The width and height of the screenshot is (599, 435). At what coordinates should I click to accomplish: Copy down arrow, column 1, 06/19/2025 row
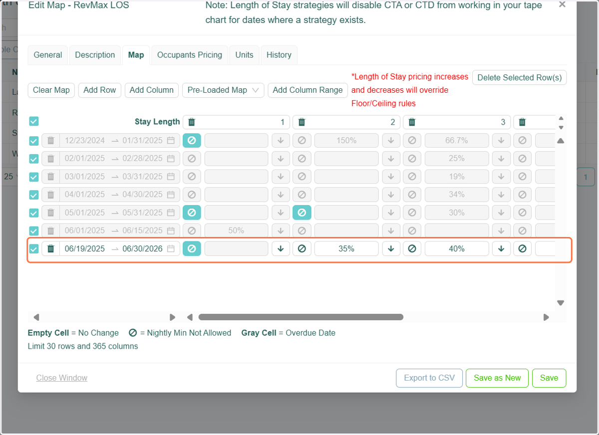coord(281,248)
